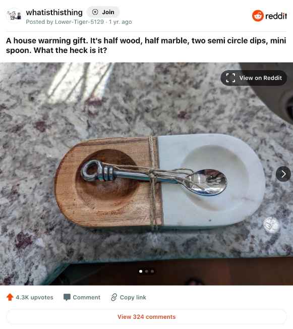Screen dimensions: 293x329
Task: Click the fullscreen expand icon on image
Action: coord(230,78)
